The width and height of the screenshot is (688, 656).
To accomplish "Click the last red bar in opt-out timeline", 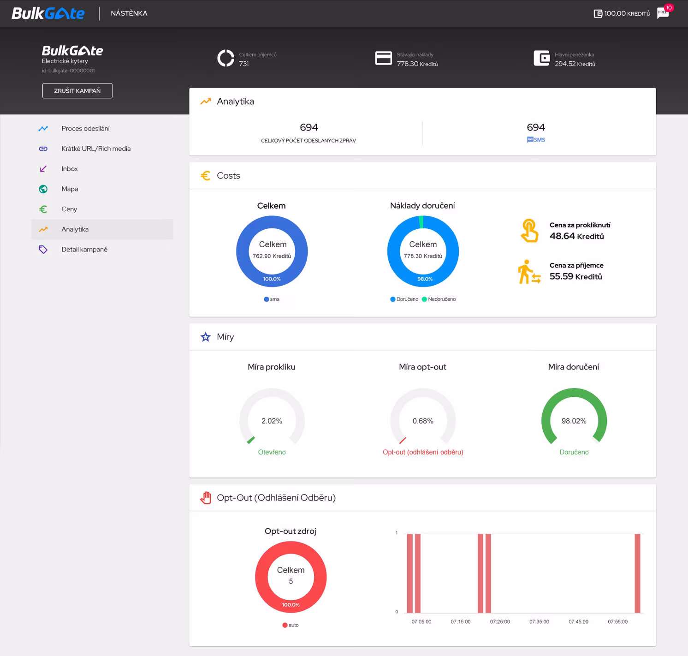I will point(637,573).
